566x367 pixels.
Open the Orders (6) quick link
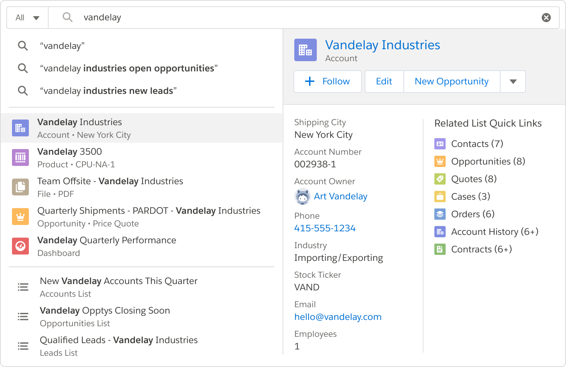point(473,214)
